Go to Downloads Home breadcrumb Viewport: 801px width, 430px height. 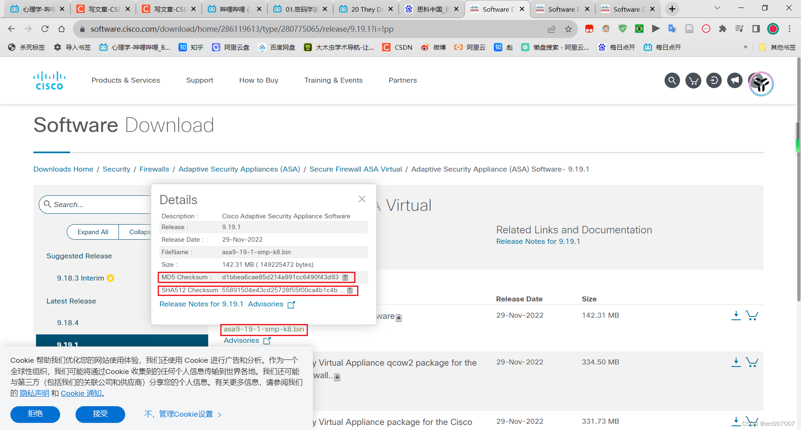[x=63, y=169]
